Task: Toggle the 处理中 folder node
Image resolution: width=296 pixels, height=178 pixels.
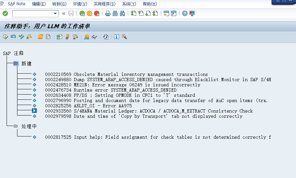Action: (x=16, y=126)
